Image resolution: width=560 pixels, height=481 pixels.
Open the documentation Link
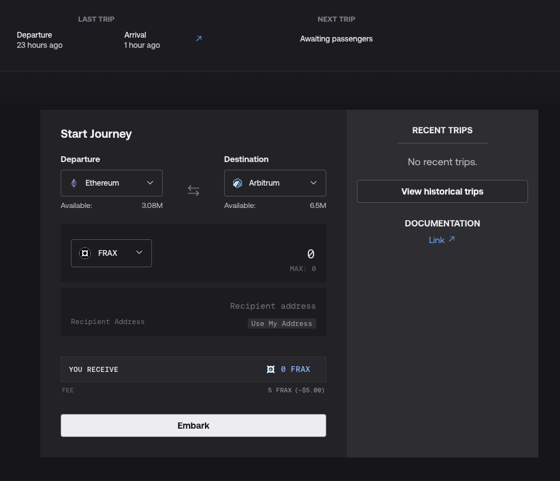pyautogui.click(x=437, y=240)
